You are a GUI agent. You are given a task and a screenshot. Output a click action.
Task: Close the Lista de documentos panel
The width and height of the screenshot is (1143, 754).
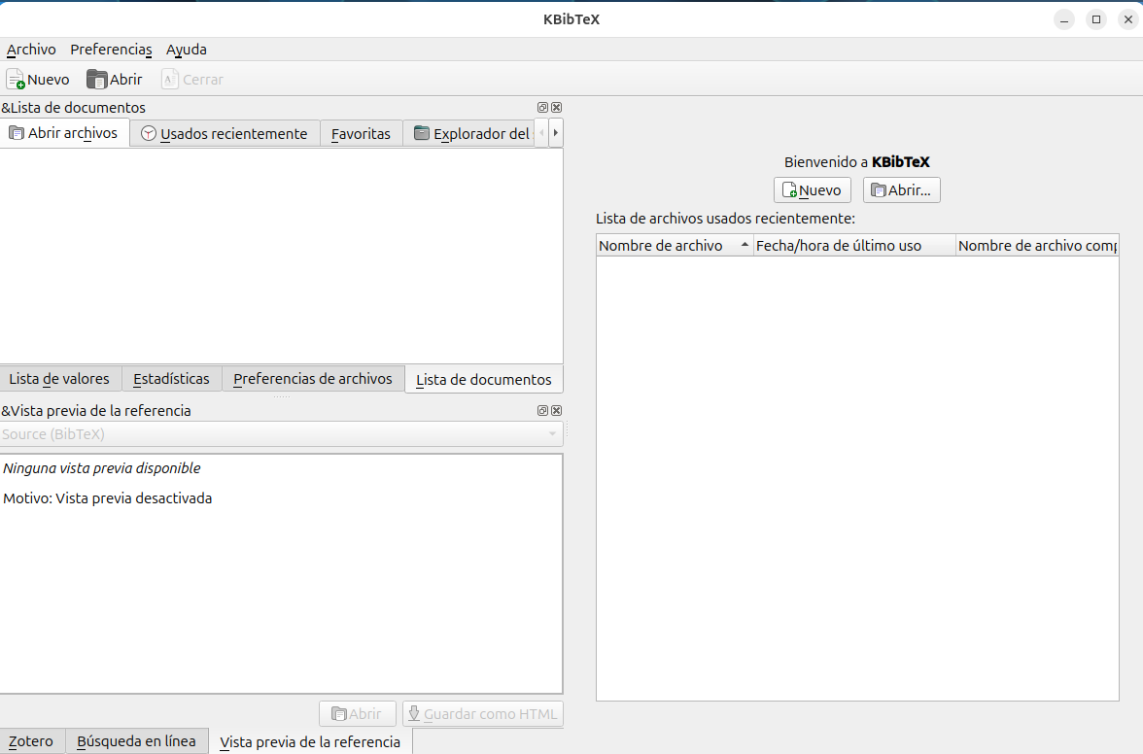556,107
